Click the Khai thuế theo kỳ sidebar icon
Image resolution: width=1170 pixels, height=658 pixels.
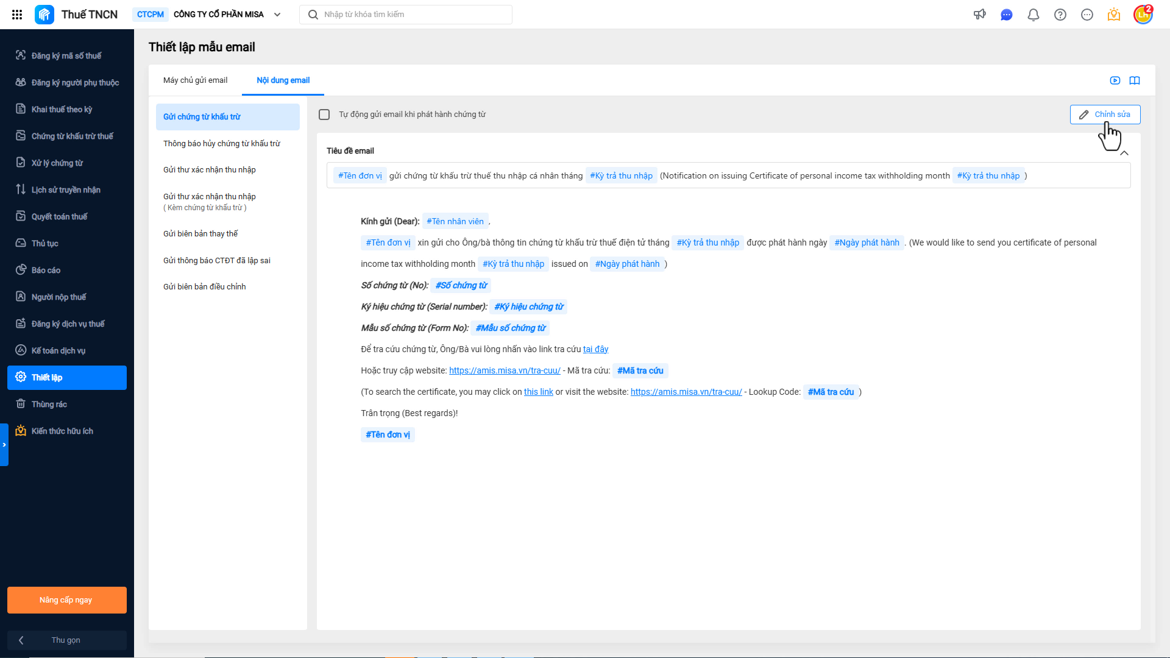click(21, 109)
